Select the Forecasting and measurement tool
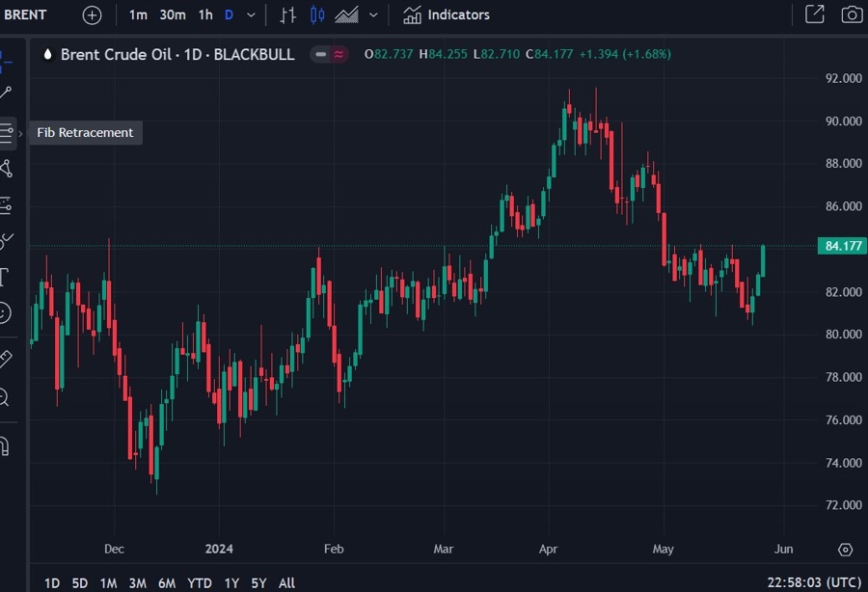Image resolution: width=868 pixels, height=592 pixels. coord(6,204)
